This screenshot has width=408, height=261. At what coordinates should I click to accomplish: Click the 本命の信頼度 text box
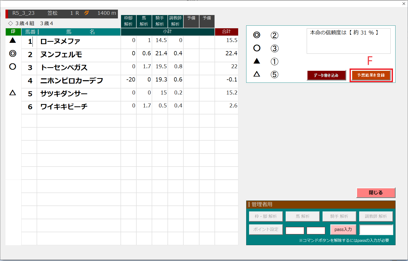pyautogui.click(x=348, y=41)
